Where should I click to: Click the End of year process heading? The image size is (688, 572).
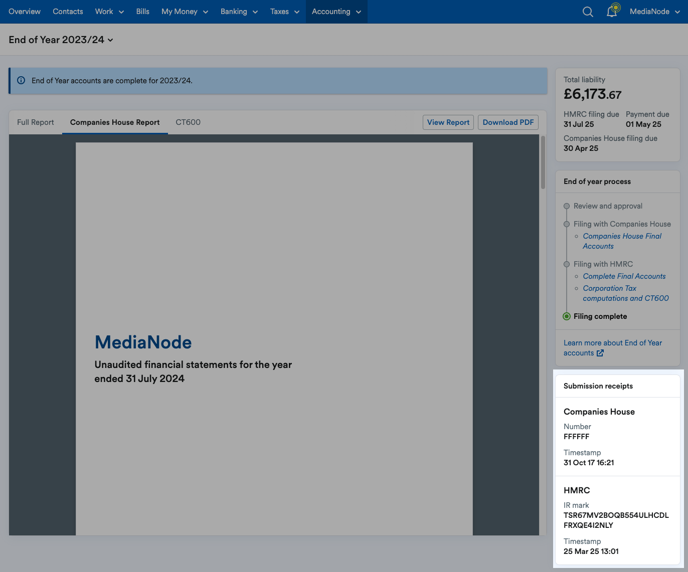597,181
